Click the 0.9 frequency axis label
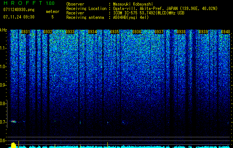This screenshot has height=148, width=233. click(3, 85)
